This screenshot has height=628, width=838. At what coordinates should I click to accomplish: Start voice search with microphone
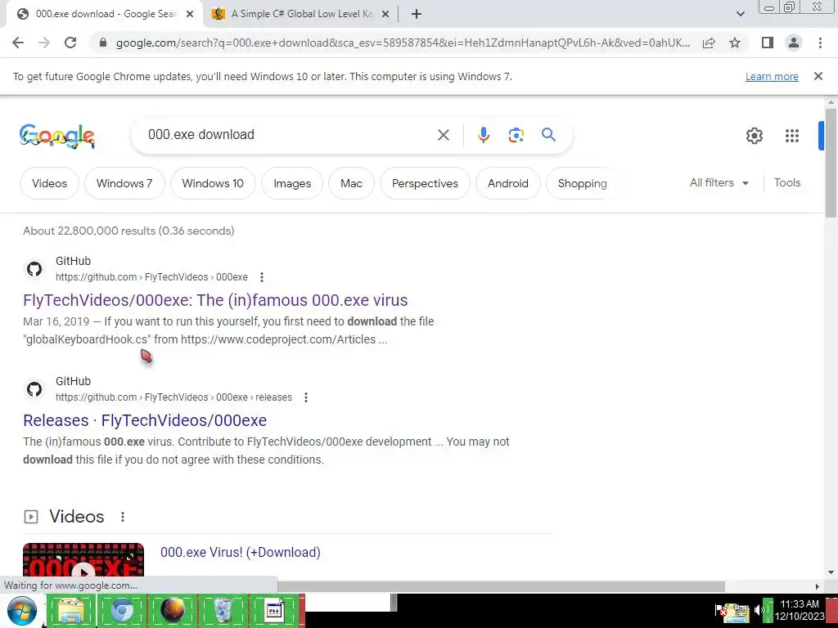point(483,135)
